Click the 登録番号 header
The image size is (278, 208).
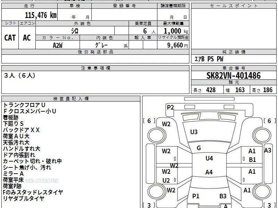124,6
